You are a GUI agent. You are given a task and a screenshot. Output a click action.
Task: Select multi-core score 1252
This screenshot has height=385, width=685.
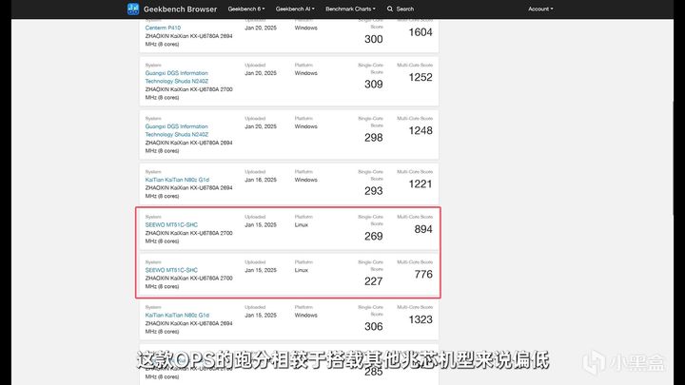coord(421,77)
